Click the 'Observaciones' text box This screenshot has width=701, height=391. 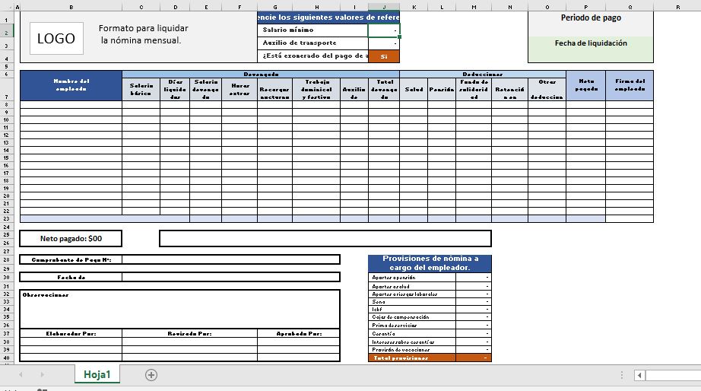click(x=179, y=309)
